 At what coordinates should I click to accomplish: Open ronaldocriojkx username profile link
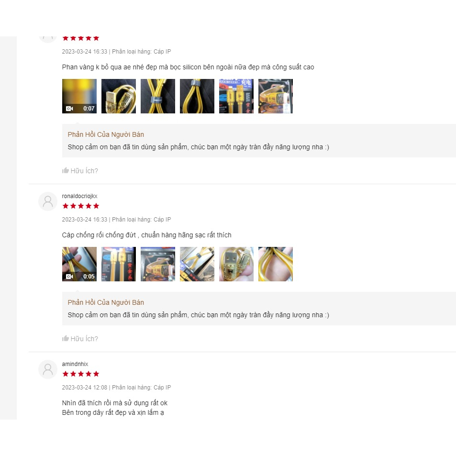click(x=80, y=196)
